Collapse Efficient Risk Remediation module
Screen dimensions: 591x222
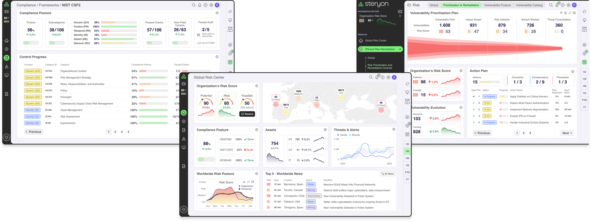(400, 49)
